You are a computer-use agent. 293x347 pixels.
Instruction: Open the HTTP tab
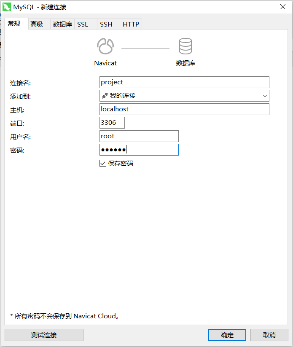click(131, 24)
